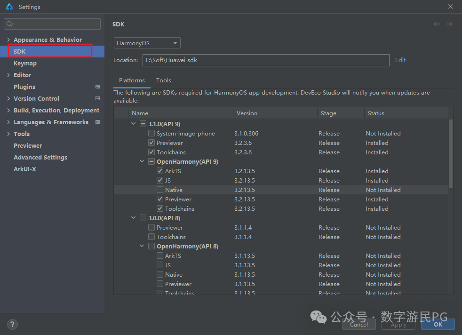The height and width of the screenshot is (335, 462).
Task: Uncheck Previewer version 3.2.3.6
Action: pos(151,143)
